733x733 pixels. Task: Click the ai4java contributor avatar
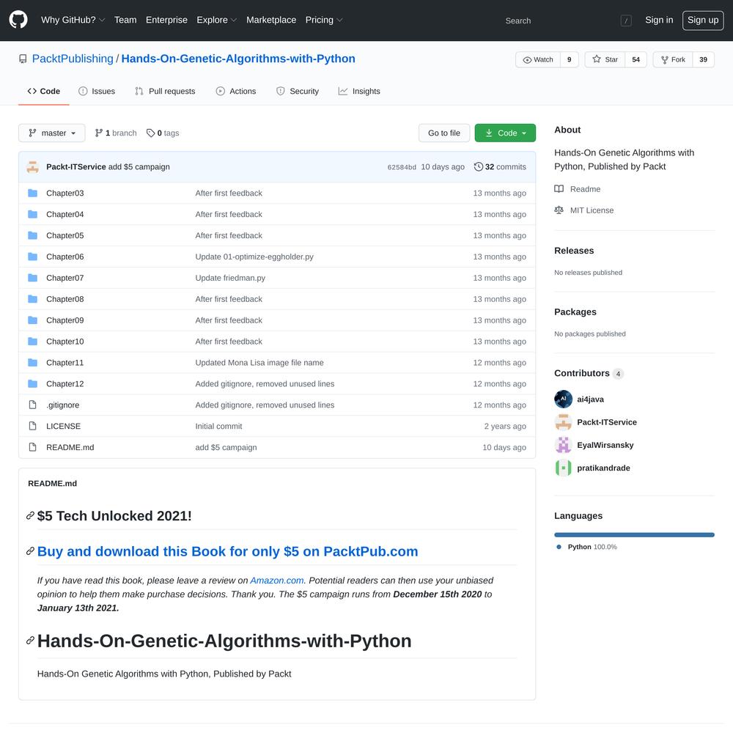(x=563, y=399)
